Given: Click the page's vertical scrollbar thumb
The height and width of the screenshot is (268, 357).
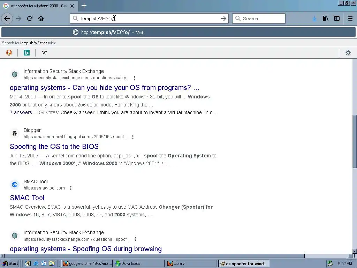Looking at the screenshot, I should [355, 141].
